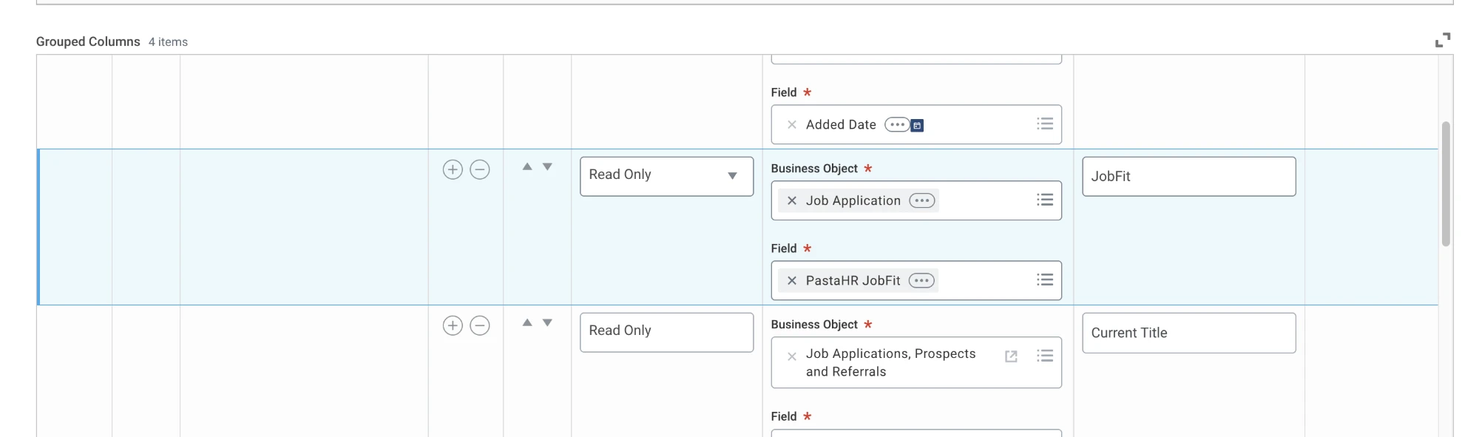Move the JobFit row up
This screenshot has width=1479, height=437.
527,167
